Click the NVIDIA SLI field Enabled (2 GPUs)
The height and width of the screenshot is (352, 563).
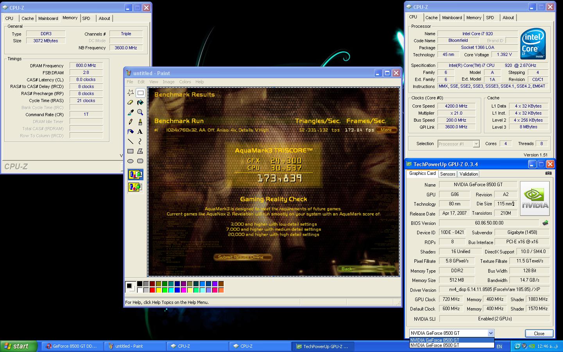[x=495, y=319]
